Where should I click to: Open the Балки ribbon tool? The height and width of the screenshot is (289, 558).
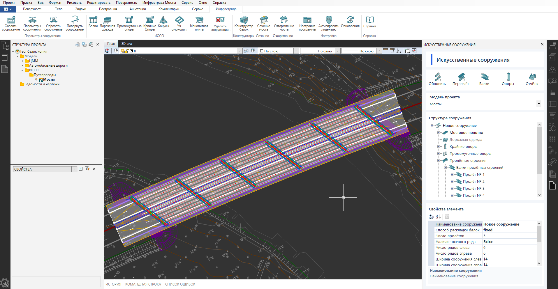93,22
